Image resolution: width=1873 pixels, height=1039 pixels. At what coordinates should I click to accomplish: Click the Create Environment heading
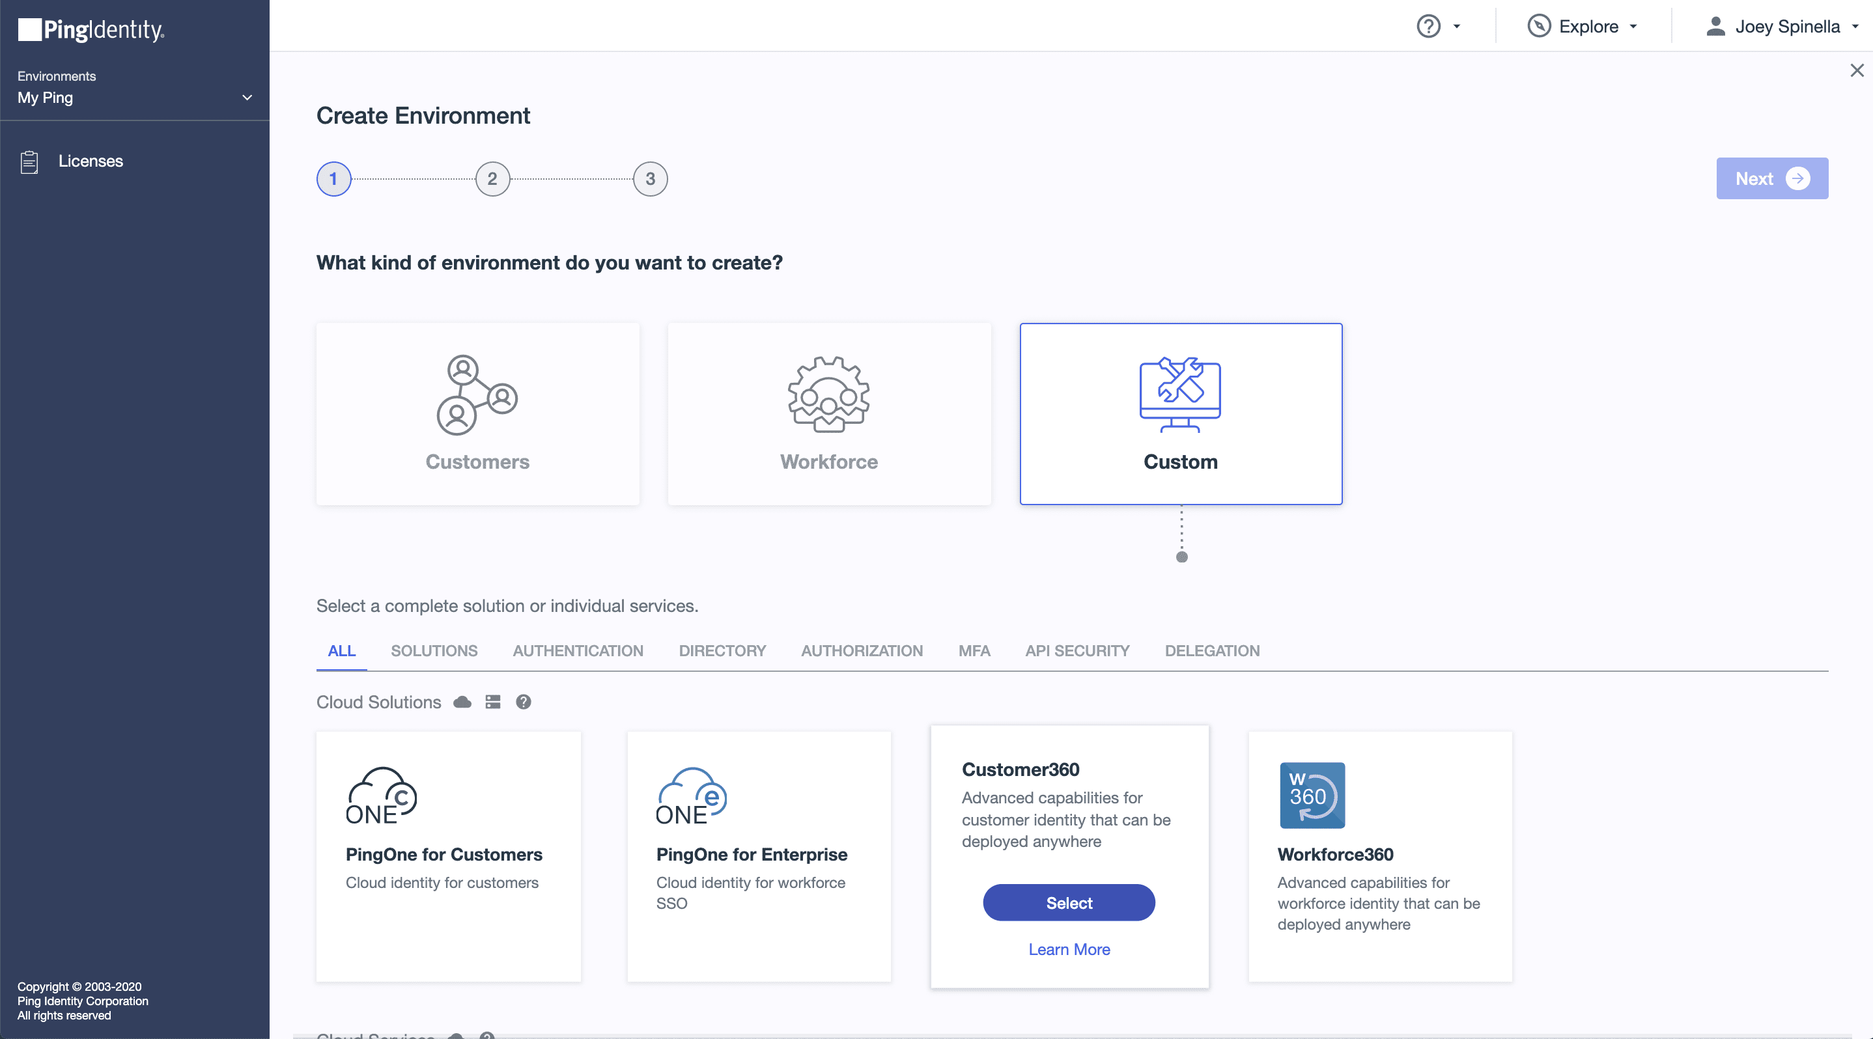pyautogui.click(x=423, y=115)
